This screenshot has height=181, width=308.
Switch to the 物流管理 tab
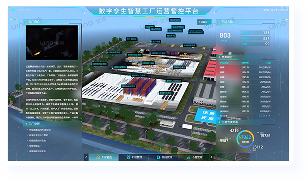point(164,157)
